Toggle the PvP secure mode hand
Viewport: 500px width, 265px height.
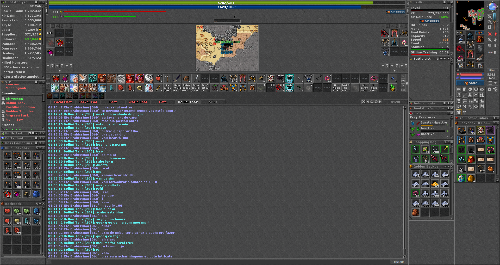pos(492,52)
